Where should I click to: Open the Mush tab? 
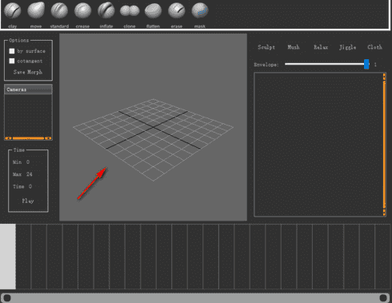point(294,47)
